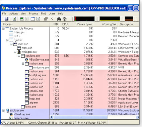Screen dimensions: 142x127
Task: Sort by the Working Set column header
Action: point(105,24)
